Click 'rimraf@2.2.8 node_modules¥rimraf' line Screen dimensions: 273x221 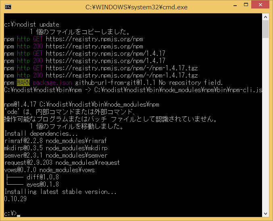[x=56, y=141]
